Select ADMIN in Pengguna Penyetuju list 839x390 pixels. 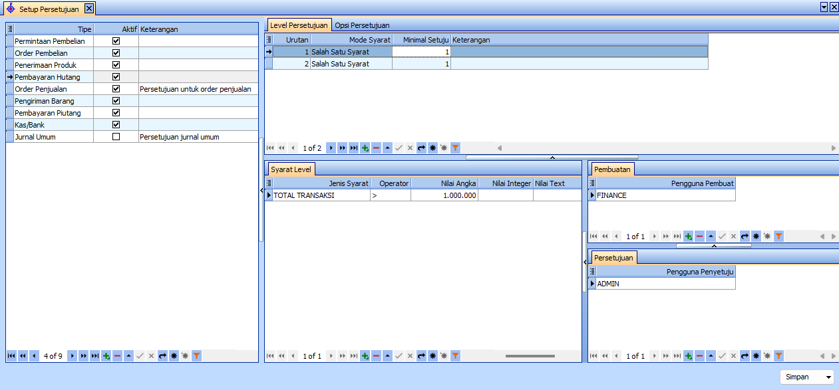(x=665, y=284)
